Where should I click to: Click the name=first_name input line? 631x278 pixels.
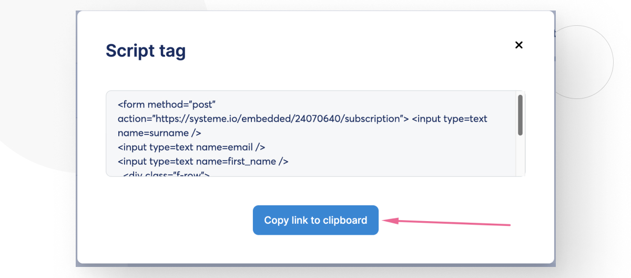pos(203,162)
